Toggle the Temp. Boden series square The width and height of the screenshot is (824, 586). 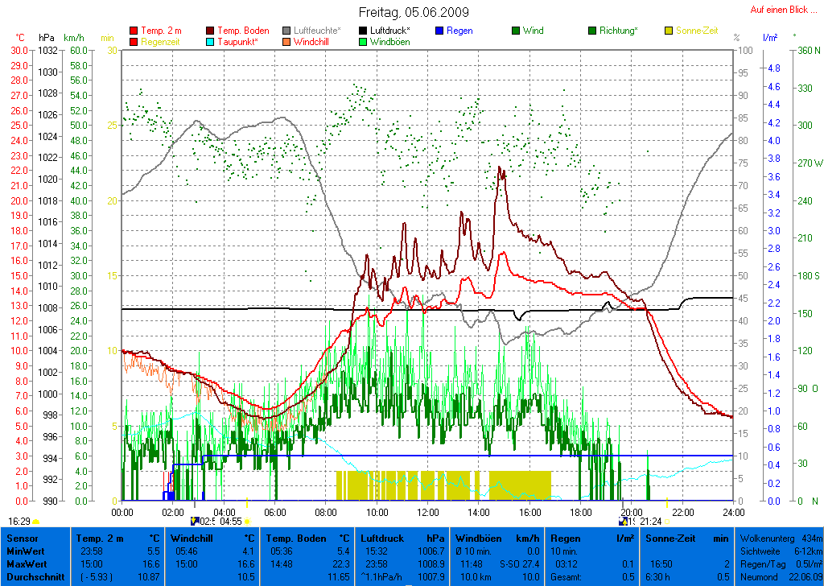tap(211, 31)
